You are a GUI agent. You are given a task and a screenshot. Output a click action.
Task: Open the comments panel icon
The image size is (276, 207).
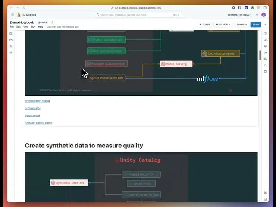tap(265, 34)
